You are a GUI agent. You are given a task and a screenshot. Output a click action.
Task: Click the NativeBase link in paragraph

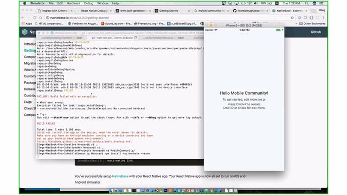click(x=120, y=176)
